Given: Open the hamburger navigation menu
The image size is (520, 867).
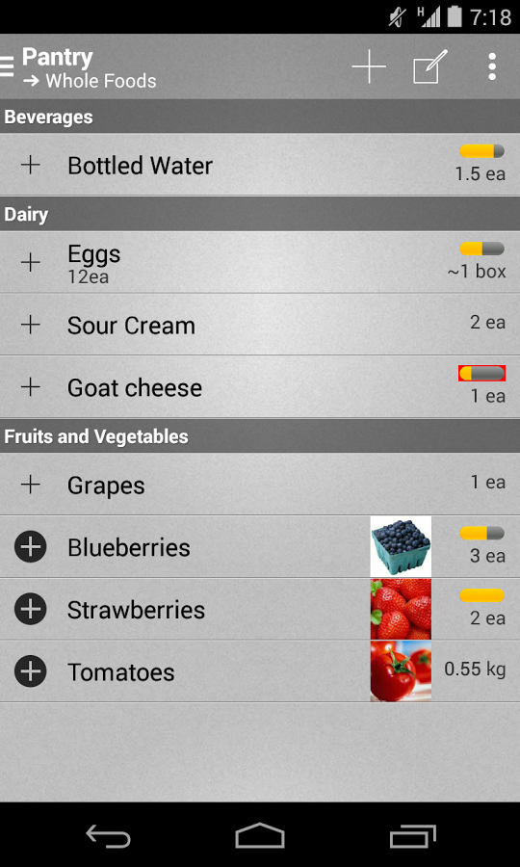Looking at the screenshot, I should coord(7,66).
